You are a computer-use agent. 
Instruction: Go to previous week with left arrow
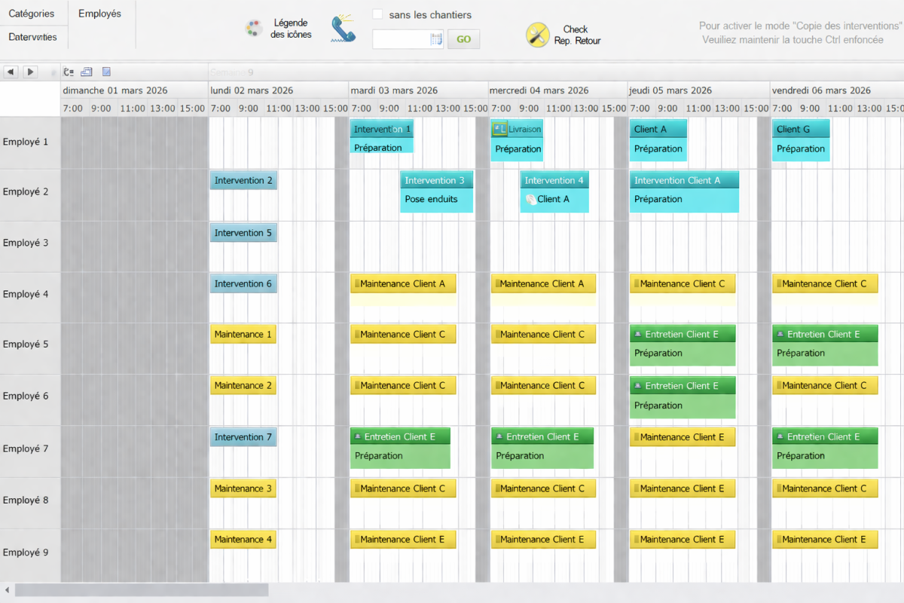click(x=11, y=72)
